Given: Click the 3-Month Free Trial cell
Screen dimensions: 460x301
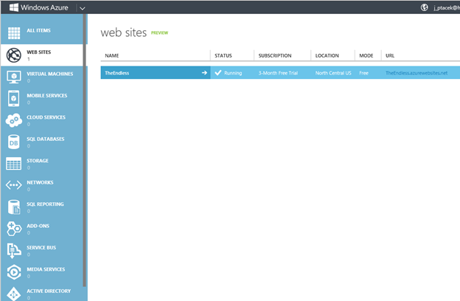Looking at the screenshot, I should [278, 73].
